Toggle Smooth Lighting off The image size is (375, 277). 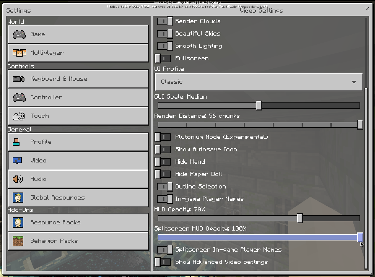(x=165, y=46)
